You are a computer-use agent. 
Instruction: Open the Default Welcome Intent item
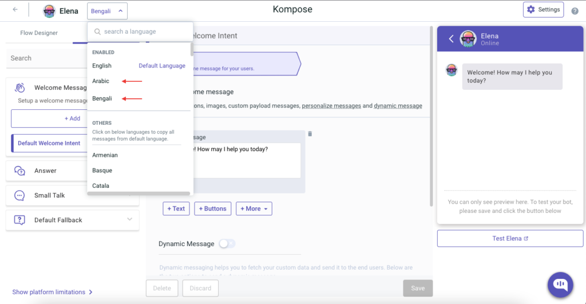click(x=49, y=143)
